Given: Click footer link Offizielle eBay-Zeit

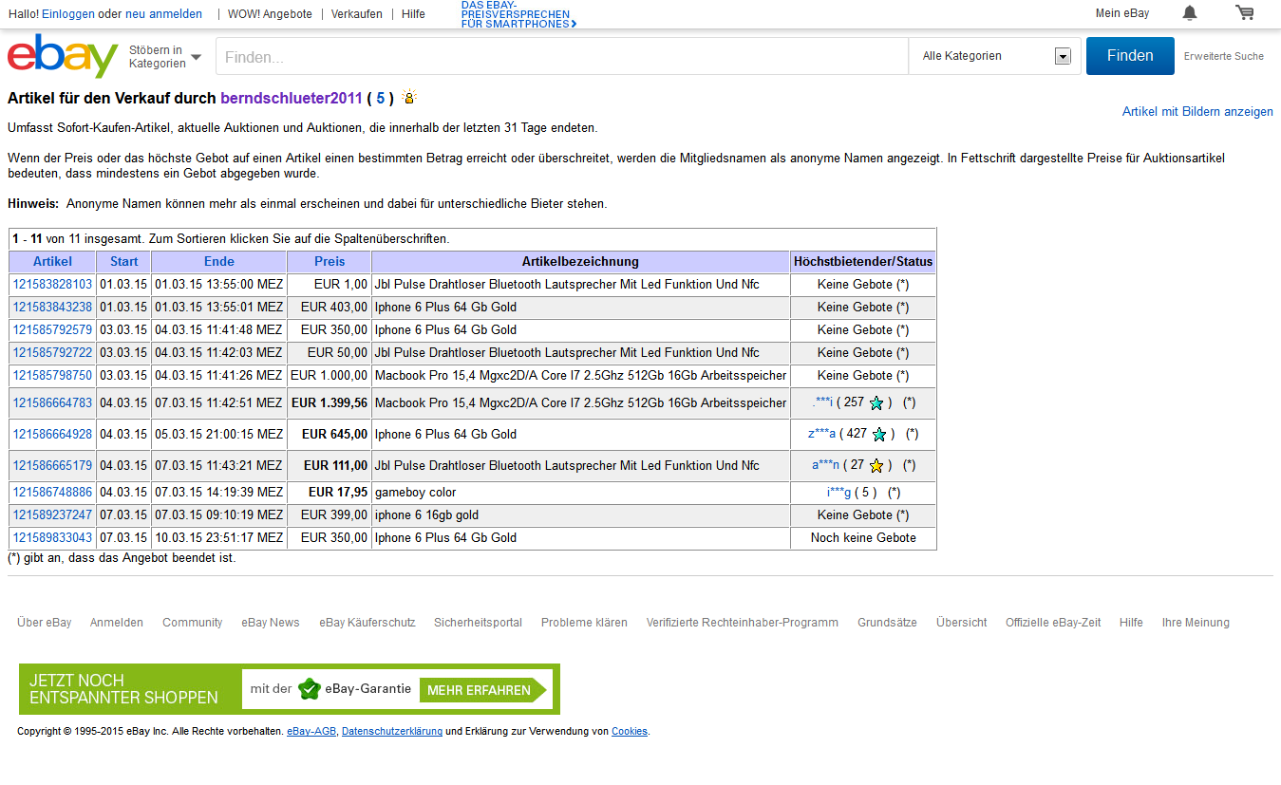Looking at the screenshot, I should [1053, 623].
